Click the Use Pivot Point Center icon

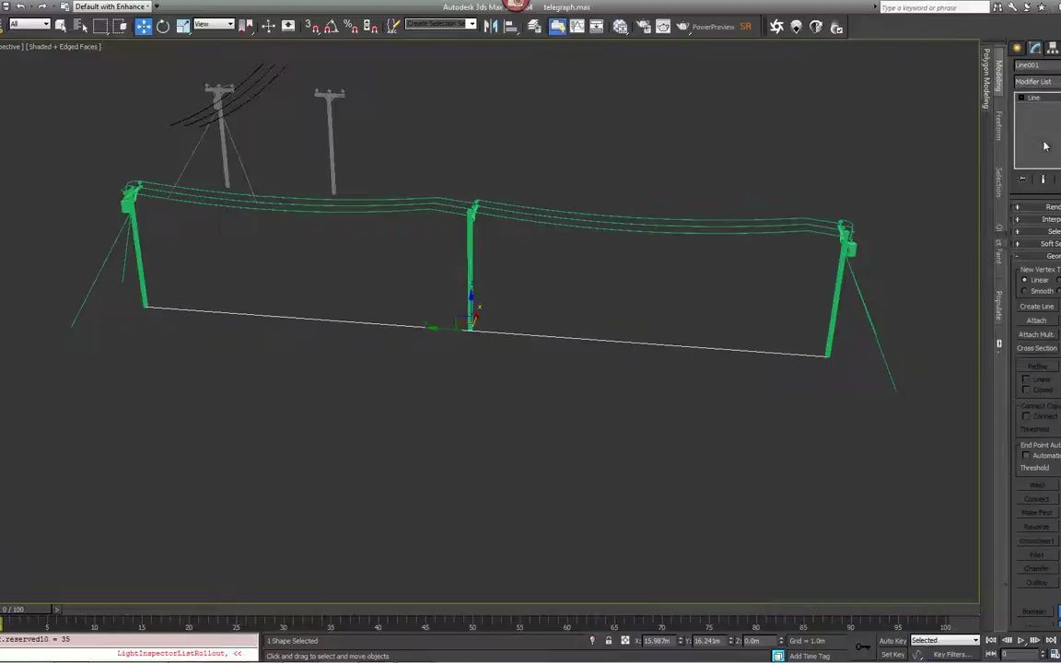tap(245, 26)
